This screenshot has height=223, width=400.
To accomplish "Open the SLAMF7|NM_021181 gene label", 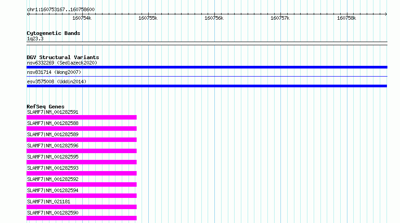I will click(49, 202).
